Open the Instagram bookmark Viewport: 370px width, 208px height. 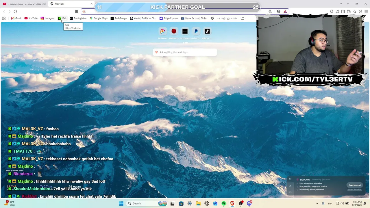(48, 18)
